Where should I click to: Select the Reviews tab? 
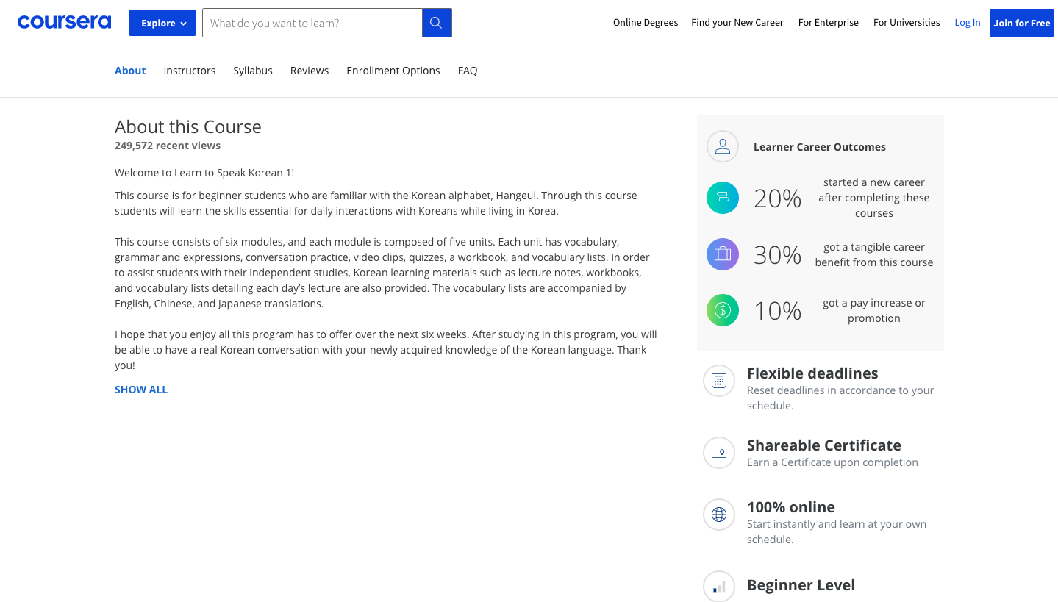(310, 71)
